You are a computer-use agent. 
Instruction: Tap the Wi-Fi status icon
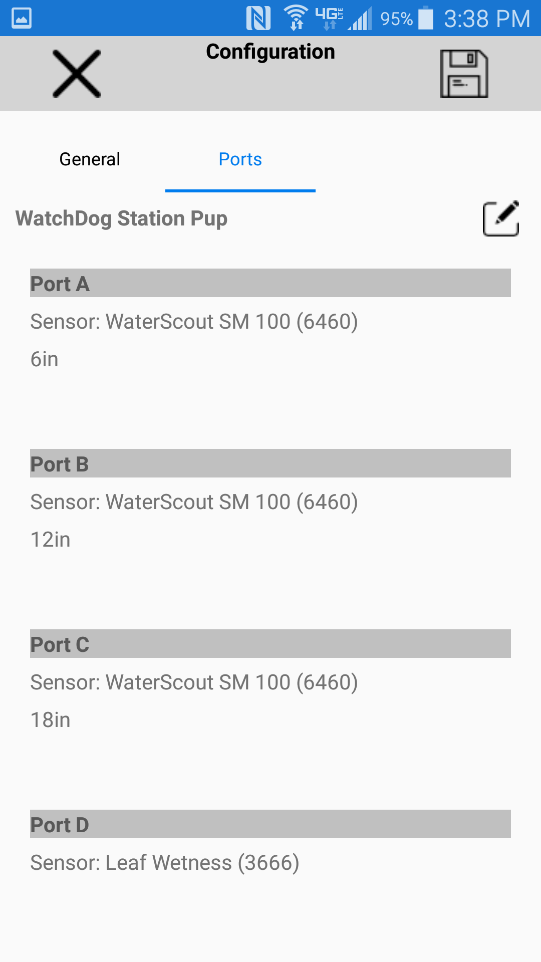pyautogui.click(x=296, y=18)
